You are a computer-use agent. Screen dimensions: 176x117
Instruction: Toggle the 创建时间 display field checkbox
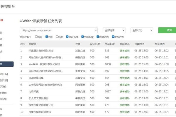(98, 37)
